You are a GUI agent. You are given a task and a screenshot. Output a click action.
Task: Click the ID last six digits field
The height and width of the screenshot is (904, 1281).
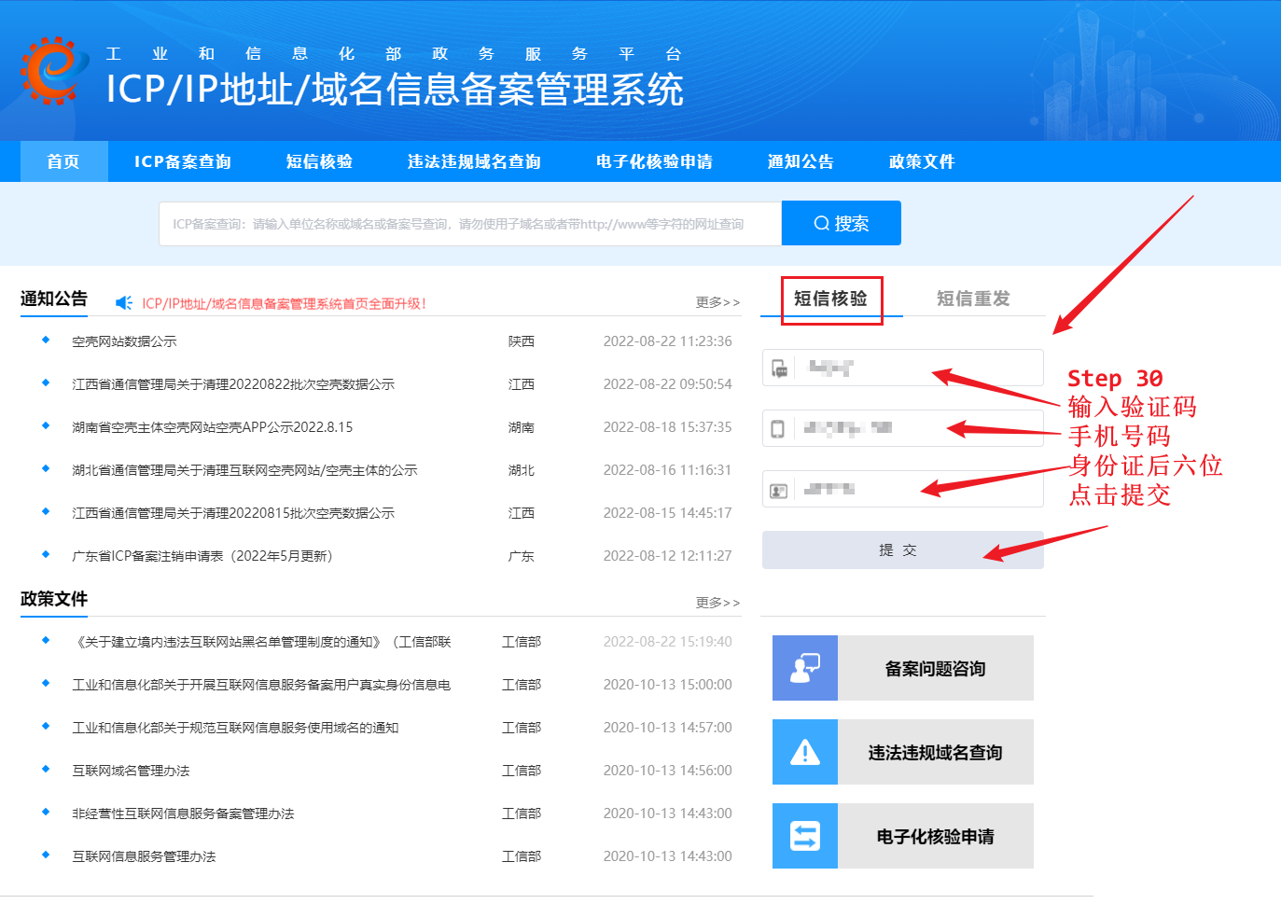point(903,489)
